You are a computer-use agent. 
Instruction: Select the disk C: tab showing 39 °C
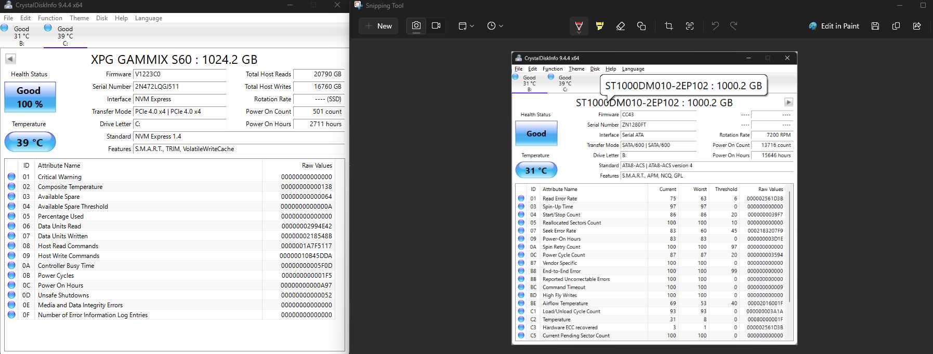click(x=65, y=36)
